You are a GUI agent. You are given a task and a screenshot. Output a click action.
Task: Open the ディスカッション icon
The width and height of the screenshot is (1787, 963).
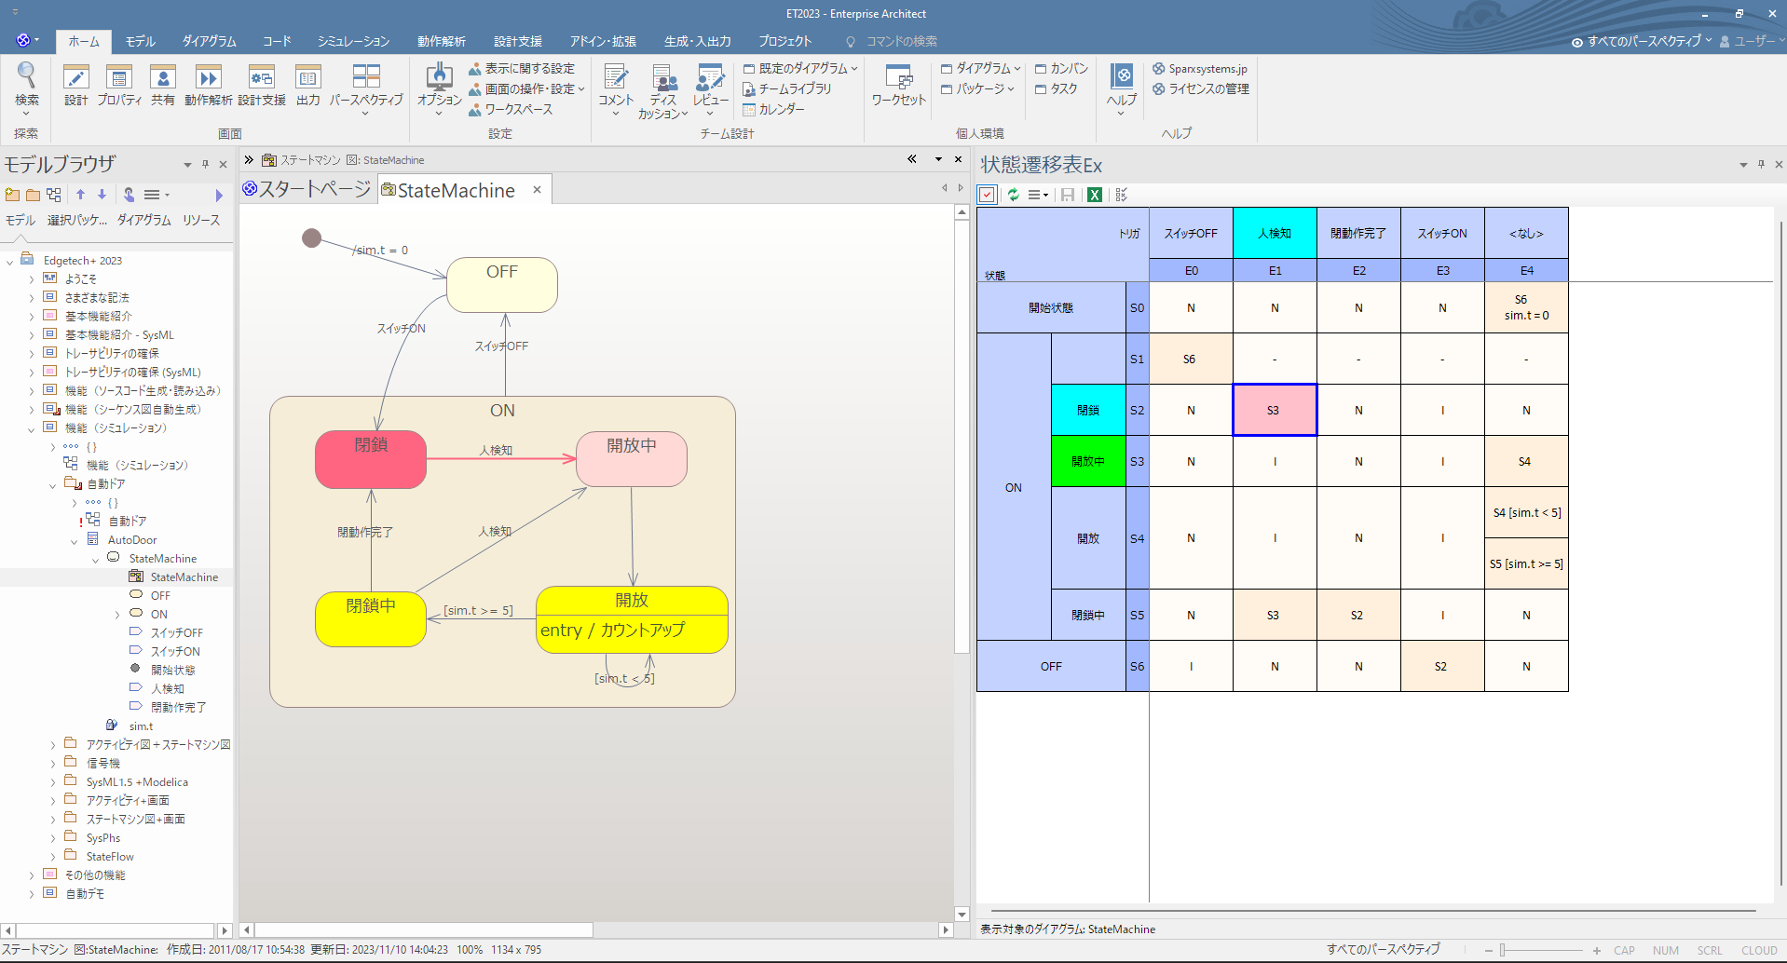tap(663, 90)
